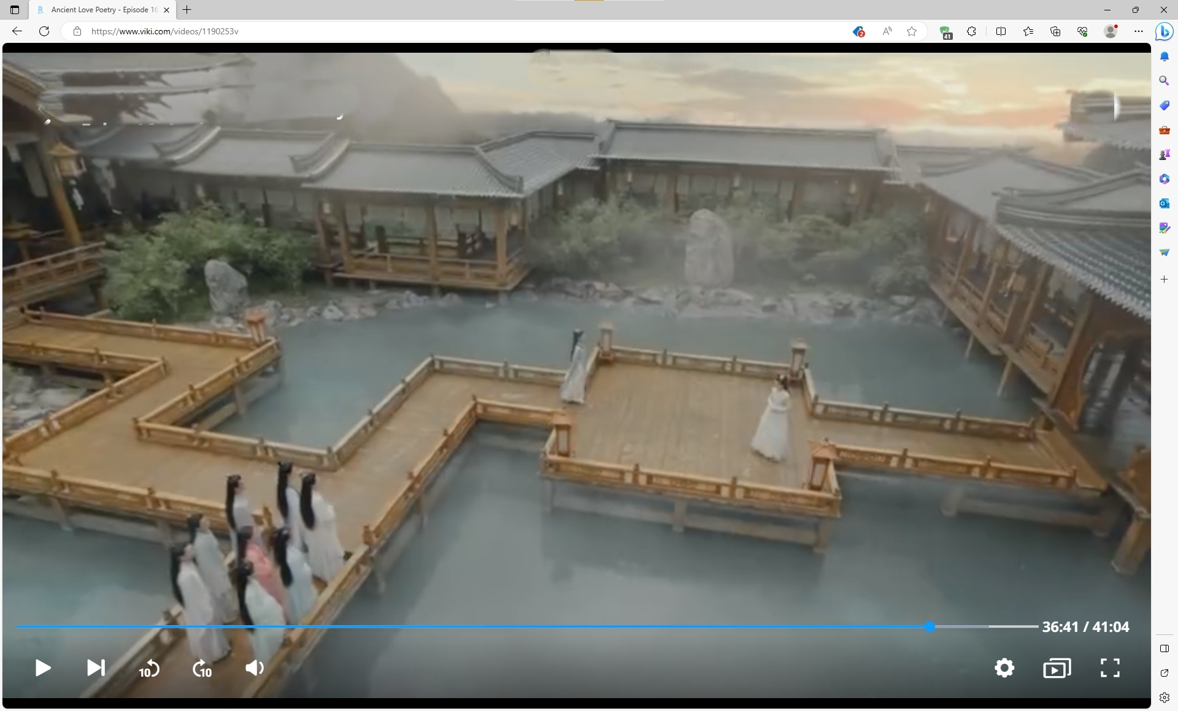Jump forward 10 seconds
Image resolution: width=1178 pixels, height=711 pixels.
pos(202,668)
